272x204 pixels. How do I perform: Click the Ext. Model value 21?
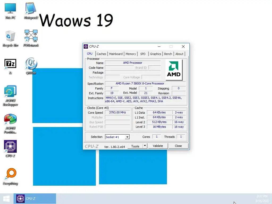[146, 93]
